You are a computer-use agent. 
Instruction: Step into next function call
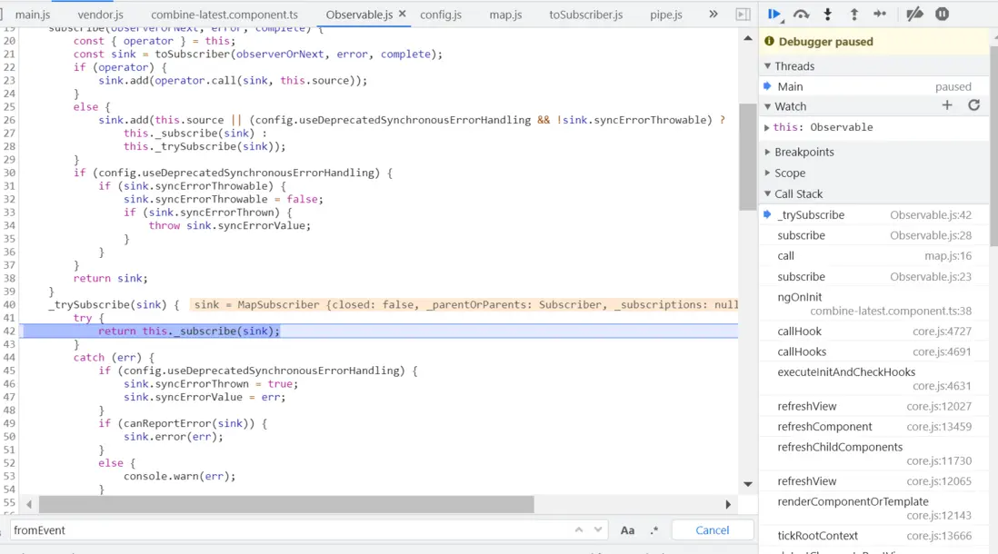827,14
